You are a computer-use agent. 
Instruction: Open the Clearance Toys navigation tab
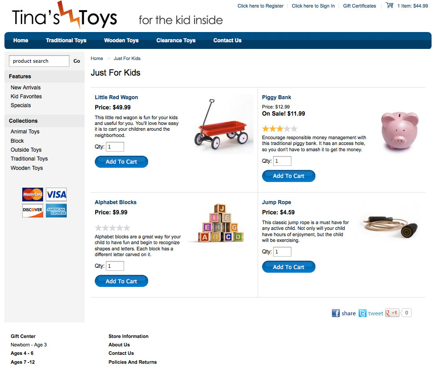pos(176,40)
